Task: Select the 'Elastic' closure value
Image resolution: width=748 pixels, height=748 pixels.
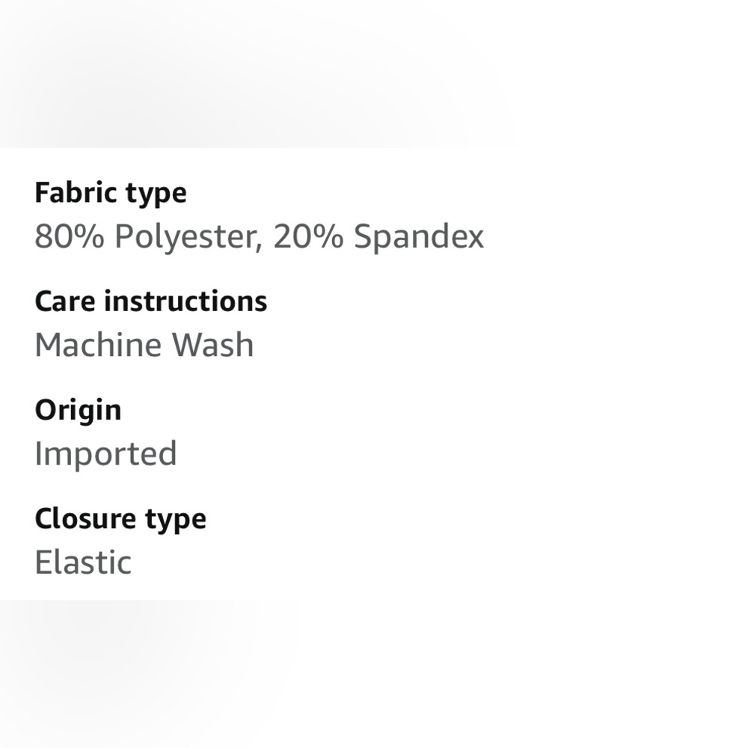Action: click(x=83, y=562)
